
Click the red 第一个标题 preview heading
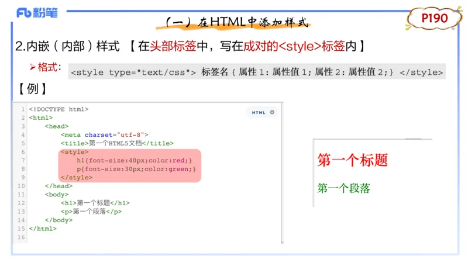click(x=352, y=160)
